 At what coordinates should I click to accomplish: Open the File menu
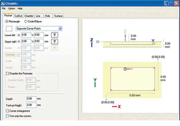pos(4,8)
